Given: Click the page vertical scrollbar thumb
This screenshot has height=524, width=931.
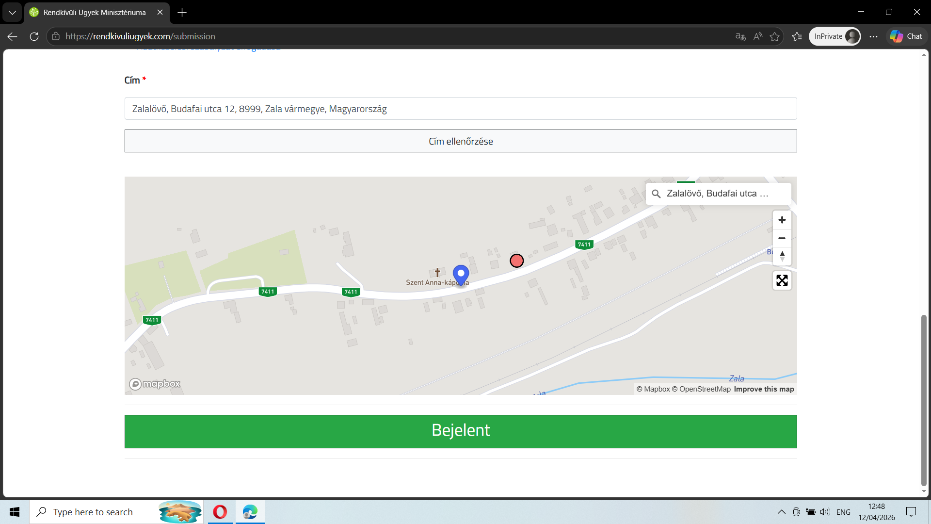Looking at the screenshot, I should [924, 400].
